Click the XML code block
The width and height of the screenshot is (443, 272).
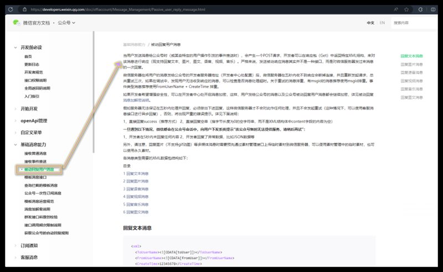click(249, 252)
